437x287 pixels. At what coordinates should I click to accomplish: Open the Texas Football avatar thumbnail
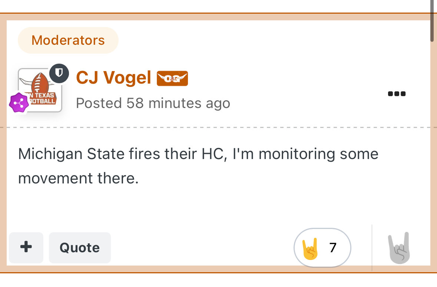pos(40,90)
